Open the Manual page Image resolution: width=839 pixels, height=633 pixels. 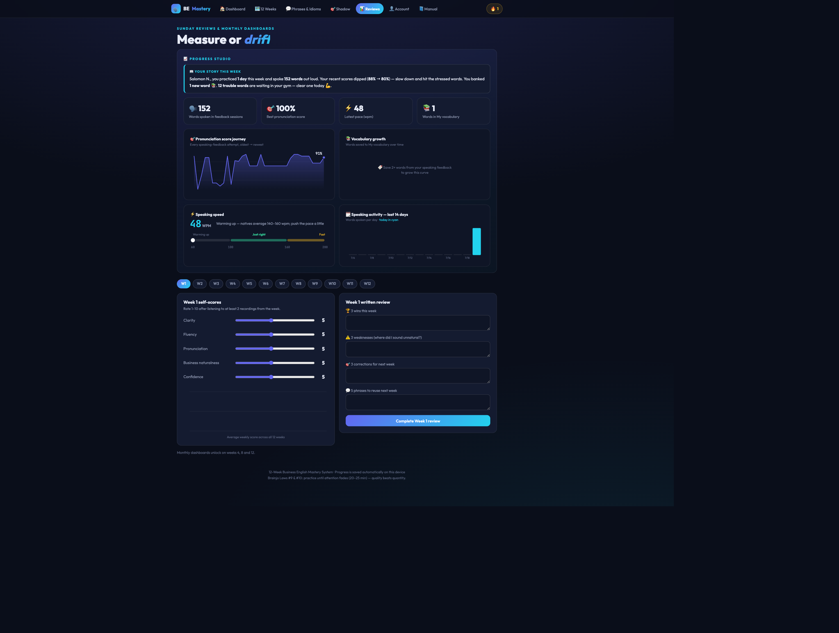point(428,9)
